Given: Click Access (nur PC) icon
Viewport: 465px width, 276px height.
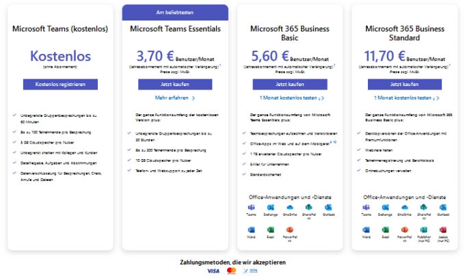Looking at the screenshot, I should (443, 230).
